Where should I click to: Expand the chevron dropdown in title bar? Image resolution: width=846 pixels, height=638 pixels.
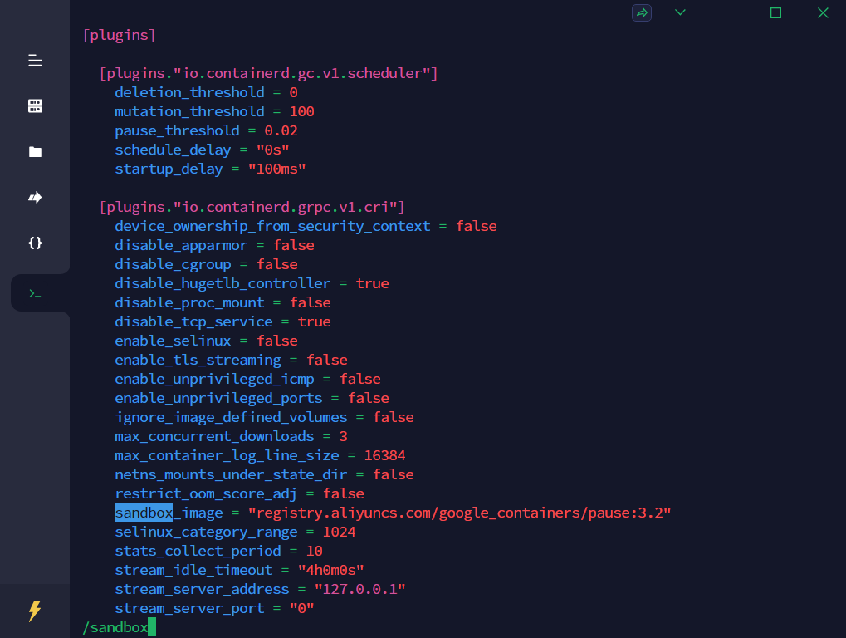tap(680, 12)
